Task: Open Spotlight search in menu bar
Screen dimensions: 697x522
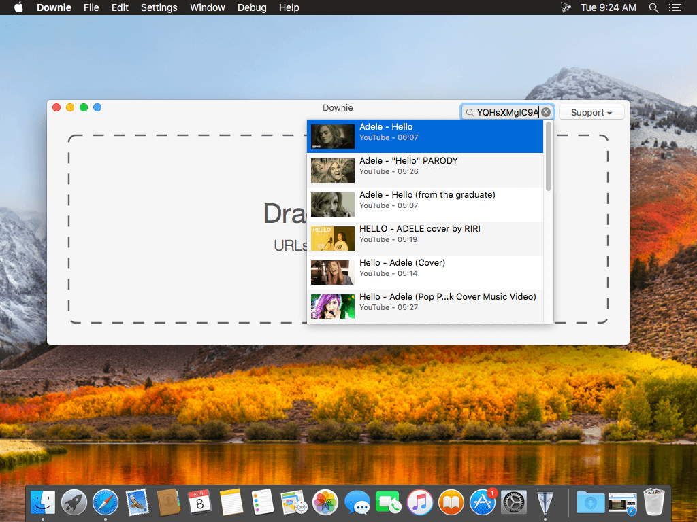Action: [x=653, y=7]
